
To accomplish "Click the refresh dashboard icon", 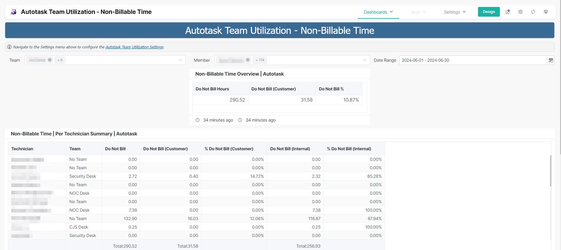I will tap(533, 12).
